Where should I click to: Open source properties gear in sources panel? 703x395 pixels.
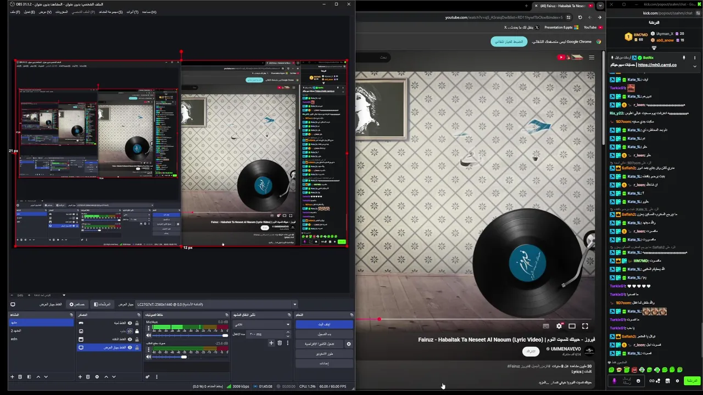coord(97,377)
